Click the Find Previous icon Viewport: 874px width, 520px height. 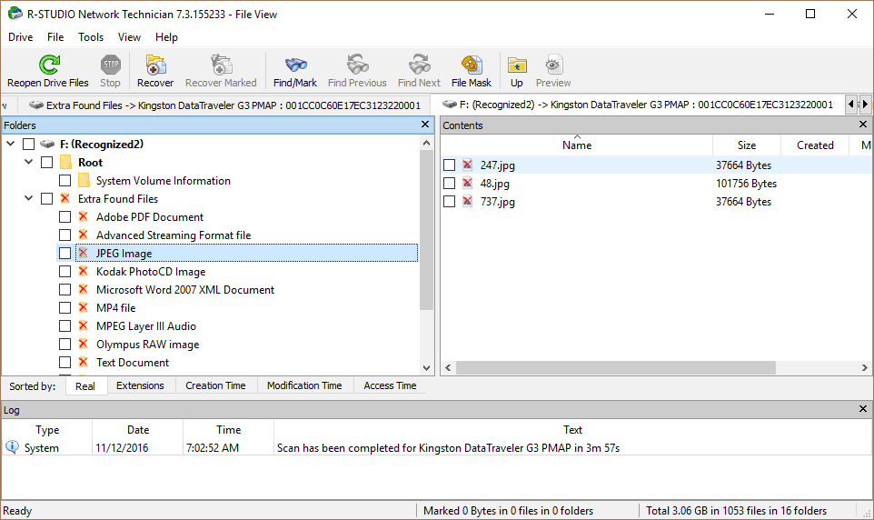357,65
